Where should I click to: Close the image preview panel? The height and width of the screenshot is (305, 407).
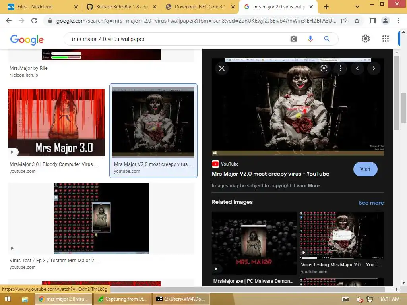click(x=222, y=68)
